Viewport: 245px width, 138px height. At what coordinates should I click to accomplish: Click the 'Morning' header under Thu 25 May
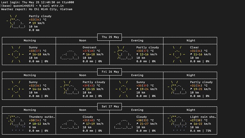point(30,40)
